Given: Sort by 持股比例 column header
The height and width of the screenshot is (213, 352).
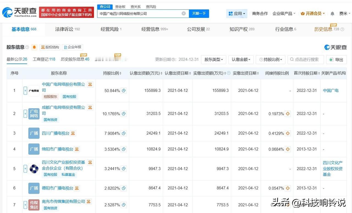Looking at the screenshot, I should [112, 73].
